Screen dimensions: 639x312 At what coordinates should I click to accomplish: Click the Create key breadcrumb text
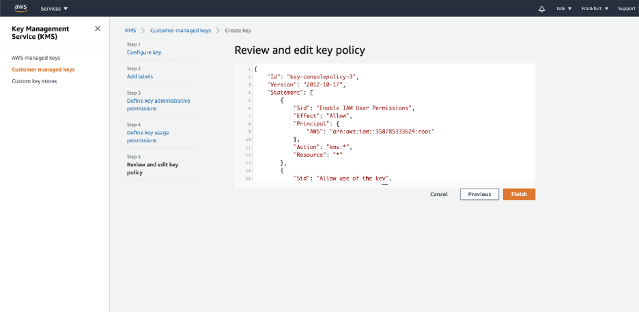tap(238, 31)
